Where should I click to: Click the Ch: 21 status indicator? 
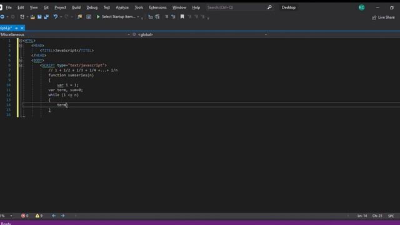[377, 216]
